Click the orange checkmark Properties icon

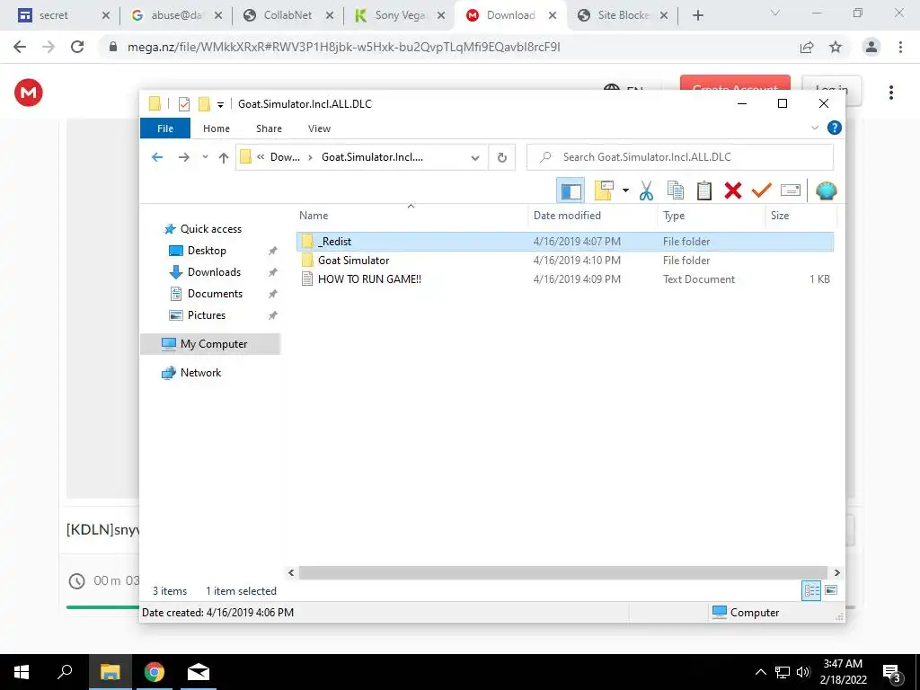click(x=761, y=190)
